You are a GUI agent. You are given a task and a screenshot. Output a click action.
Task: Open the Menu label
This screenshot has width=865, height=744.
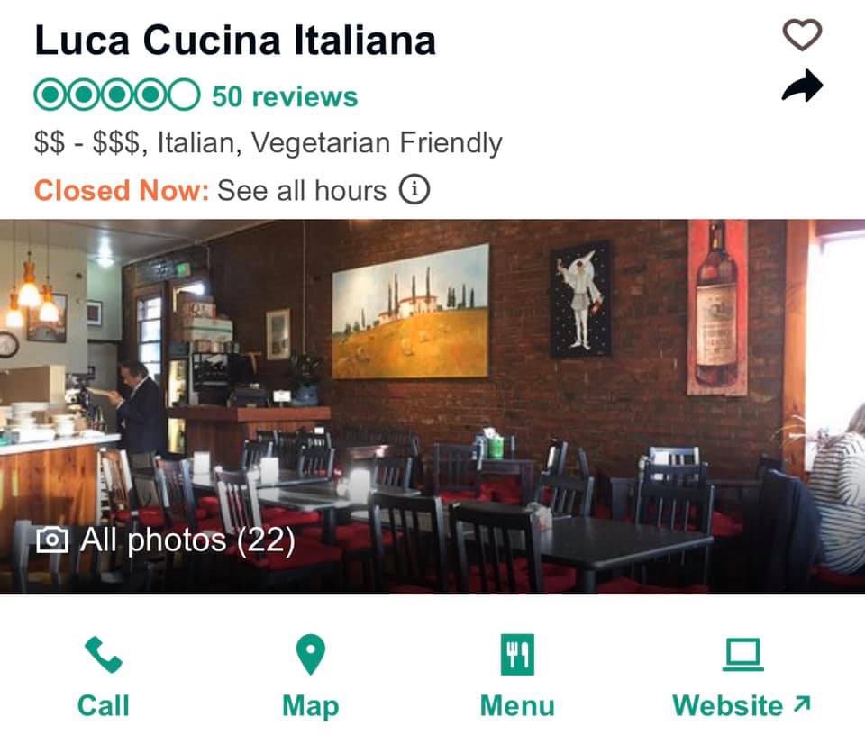tap(517, 705)
